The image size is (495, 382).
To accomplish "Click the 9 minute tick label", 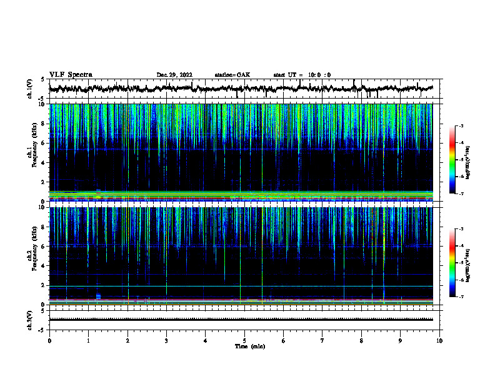I will 400,341.
